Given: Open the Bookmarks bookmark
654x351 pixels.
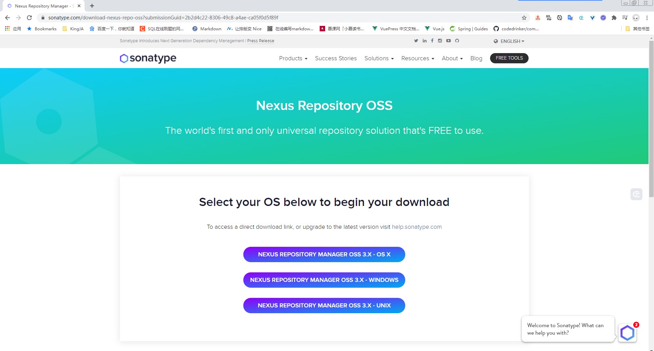Looking at the screenshot, I should pyautogui.click(x=42, y=29).
